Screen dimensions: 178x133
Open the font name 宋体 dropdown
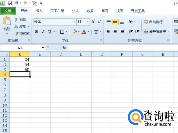[x=74, y=22]
